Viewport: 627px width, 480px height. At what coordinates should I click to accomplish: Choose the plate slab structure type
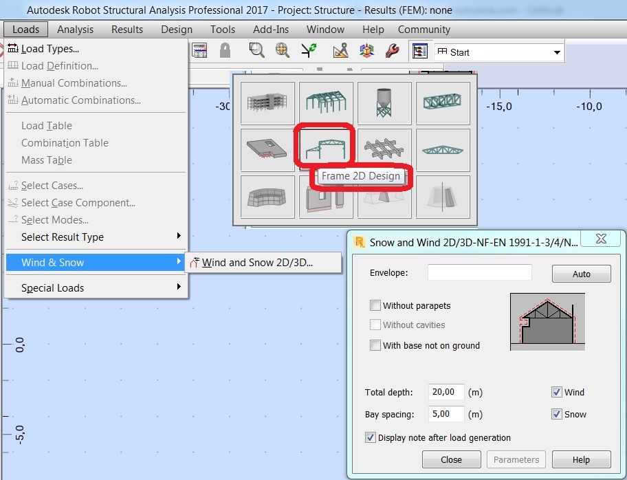click(267, 150)
